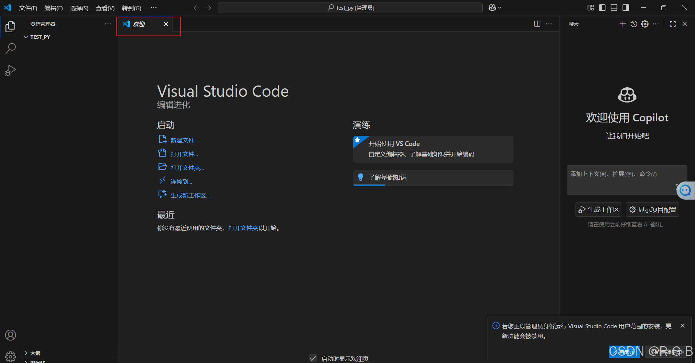695x363 pixels.
Task: Click 打开文件夹... link under 启动
Action: tap(187, 168)
